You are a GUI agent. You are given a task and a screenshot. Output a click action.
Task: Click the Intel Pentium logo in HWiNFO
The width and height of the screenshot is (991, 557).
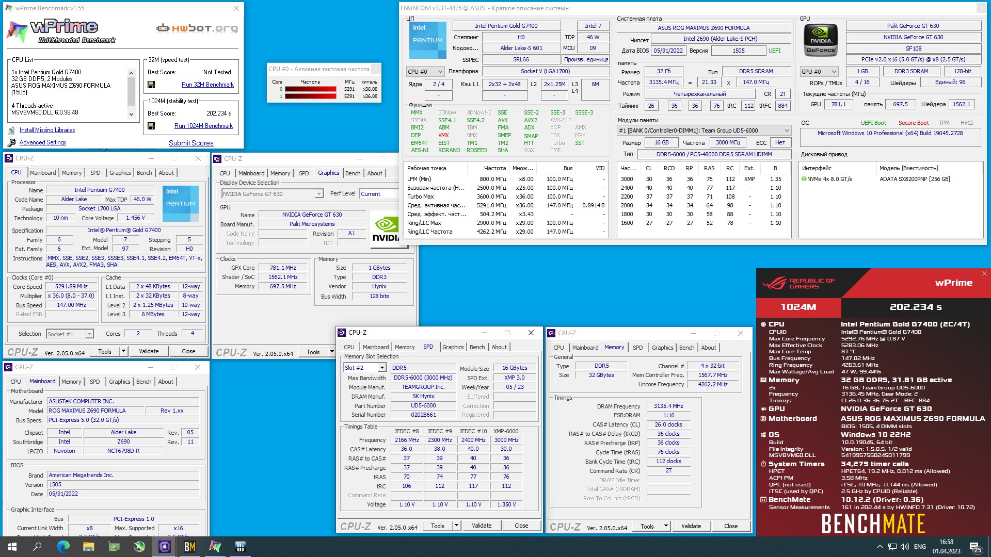427,40
